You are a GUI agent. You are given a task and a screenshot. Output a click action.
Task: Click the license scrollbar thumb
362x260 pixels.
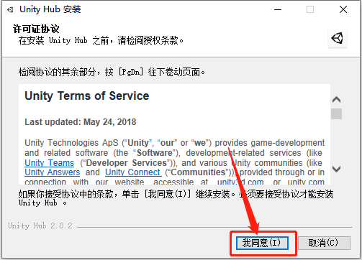coord(336,113)
